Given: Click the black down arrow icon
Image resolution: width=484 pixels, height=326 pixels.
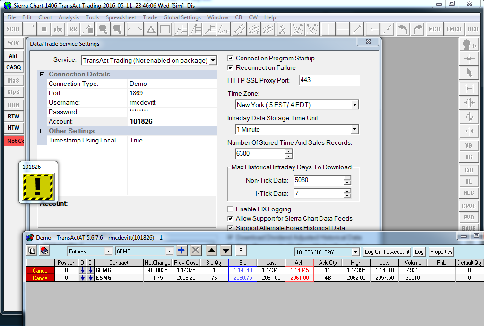Looking at the screenshot, I should 226,251.
